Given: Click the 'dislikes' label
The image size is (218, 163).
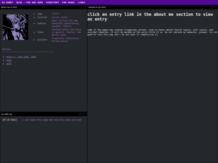Looking at the screenshot, I should point(42,40).
